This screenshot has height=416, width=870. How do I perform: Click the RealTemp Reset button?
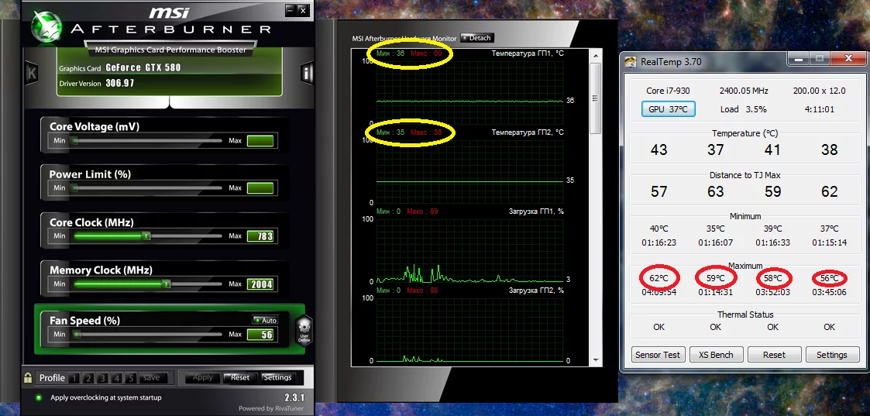point(774,355)
